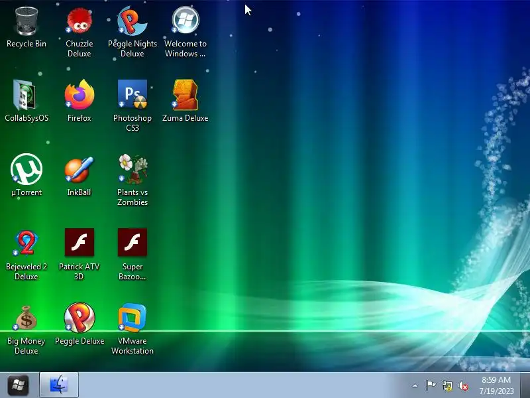Select the Photoshop CS3 shortcut icon

click(x=132, y=94)
